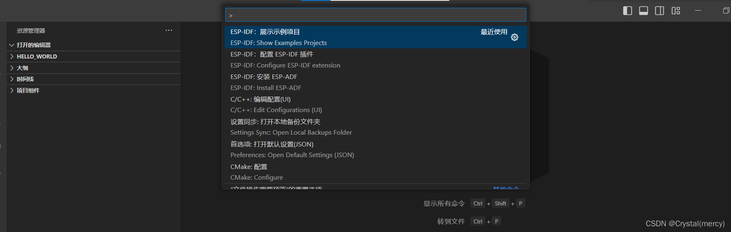This screenshot has width=731, height=232.
Task: Run ESP-IDF: 展示示例项目 command
Action: (376, 37)
